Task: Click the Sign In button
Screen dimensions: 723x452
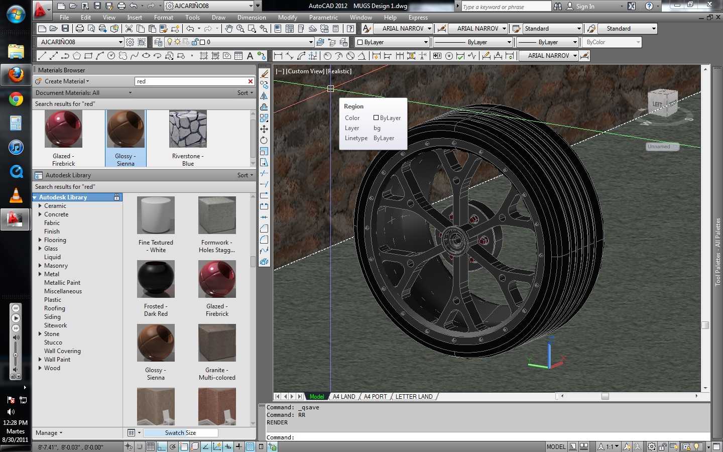Action: [580, 7]
